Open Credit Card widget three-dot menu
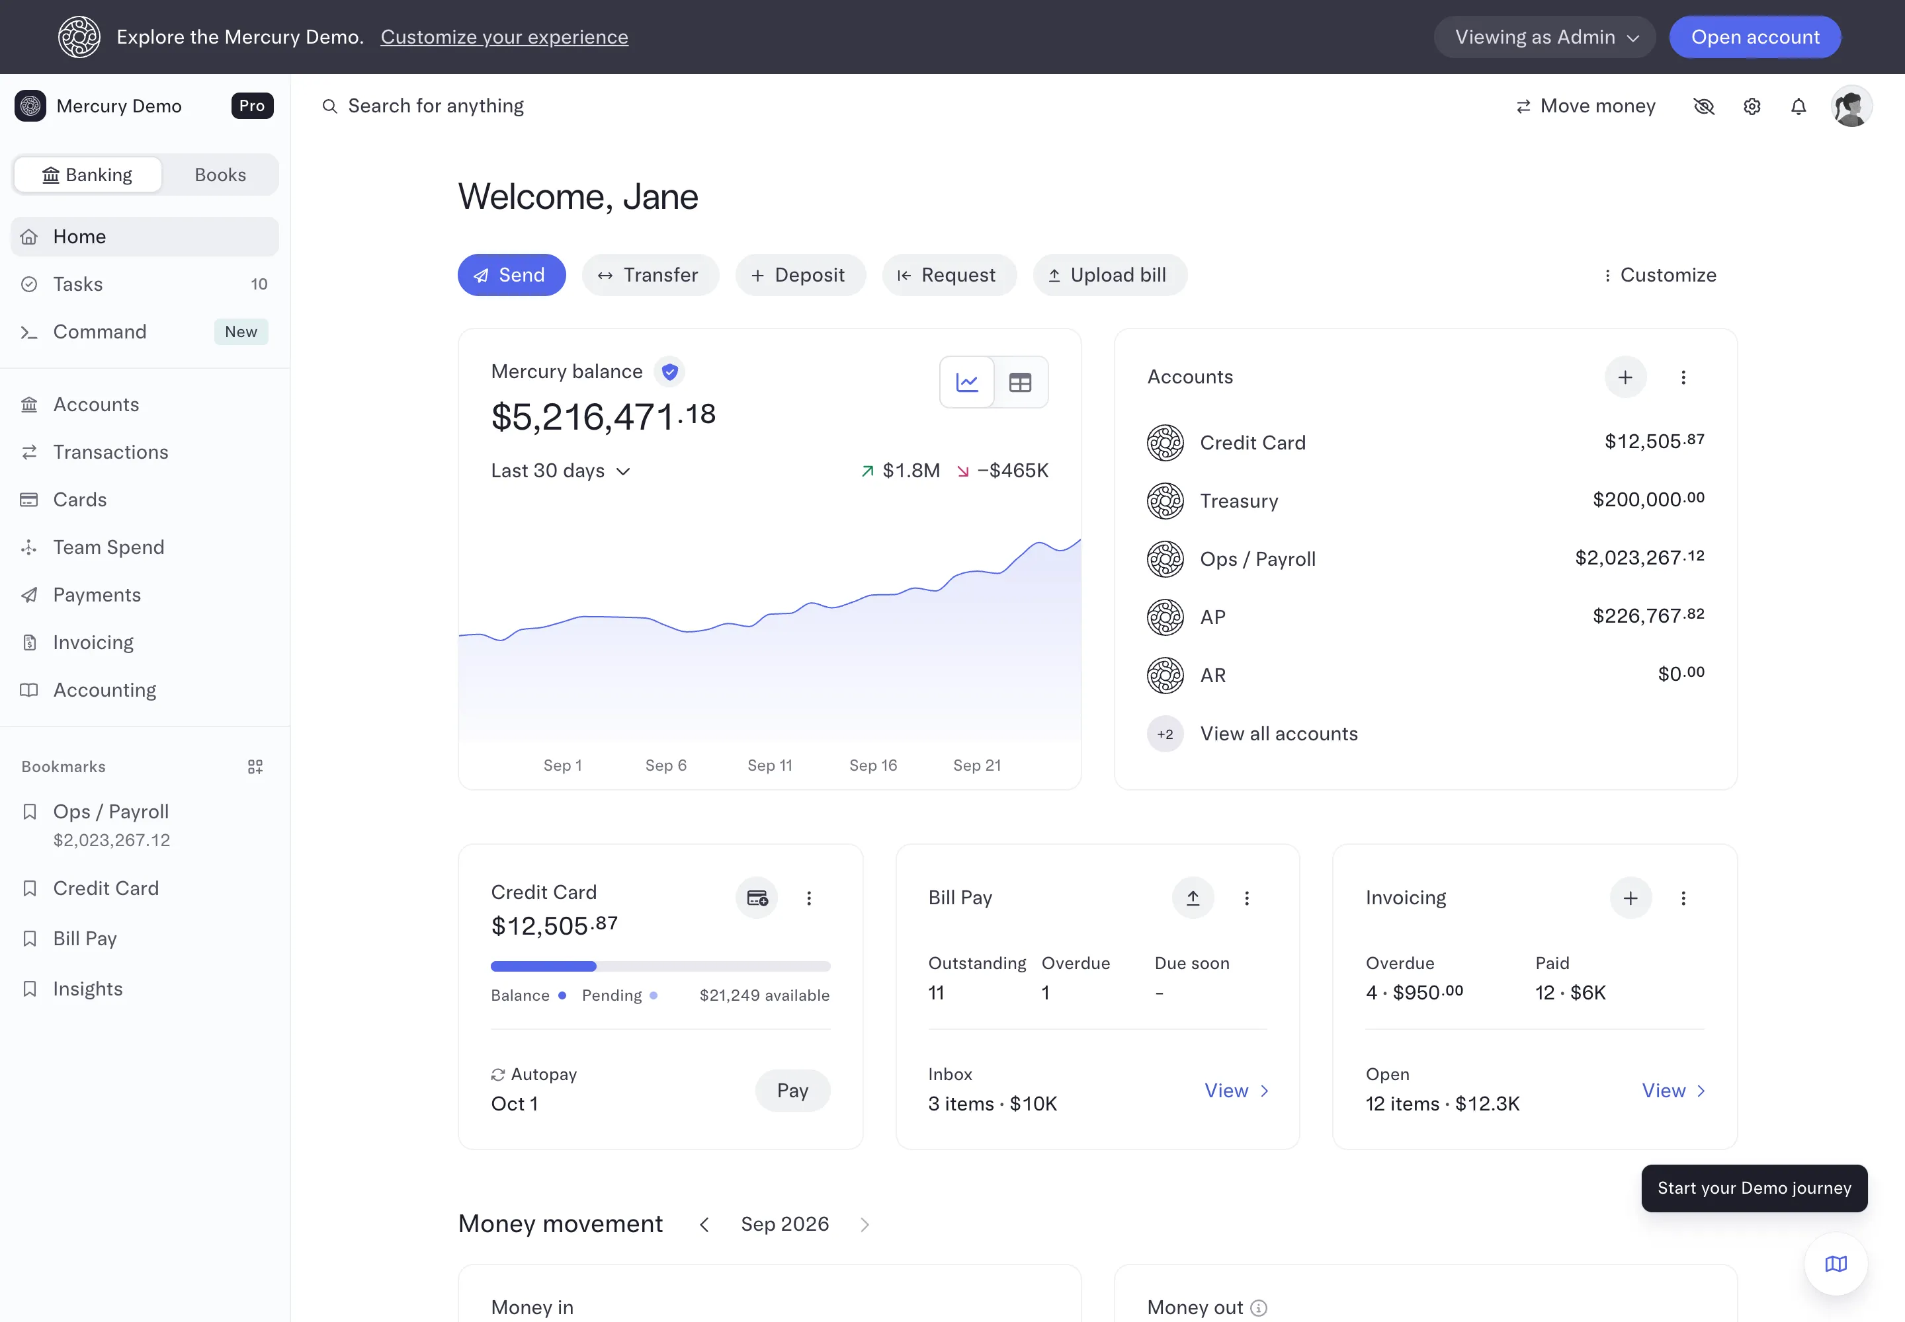 pyautogui.click(x=809, y=898)
